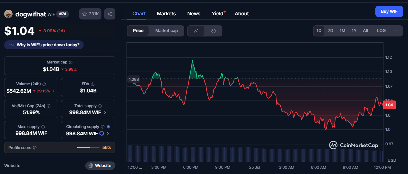This screenshot has height=174, width=408.
Task: Click the FDV $1.04B value
Action: [88, 91]
